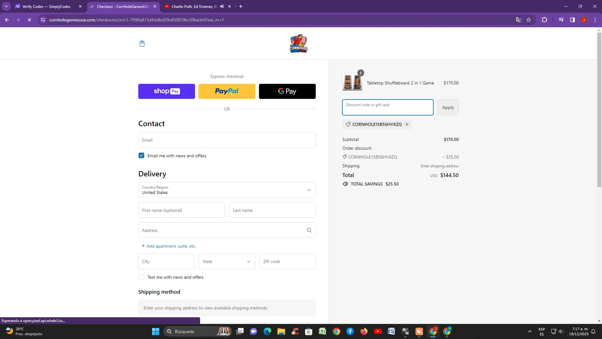
Task: Open the Country/Region dropdown
Action: 227,190
